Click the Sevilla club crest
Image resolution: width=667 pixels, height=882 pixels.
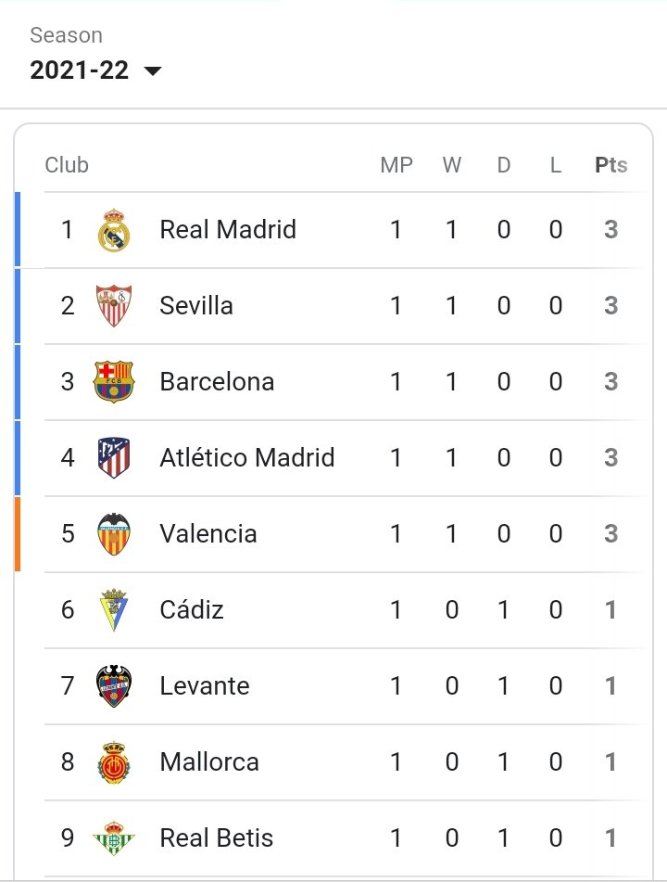coord(114,306)
